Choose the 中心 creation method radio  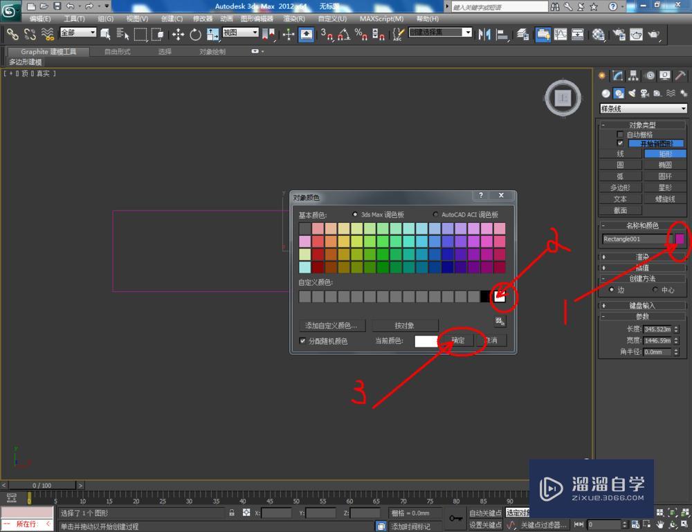click(x=655, y=290)
